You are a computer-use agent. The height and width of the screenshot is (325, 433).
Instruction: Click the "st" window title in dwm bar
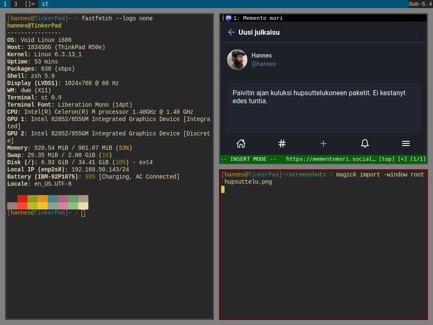(45, 4)
